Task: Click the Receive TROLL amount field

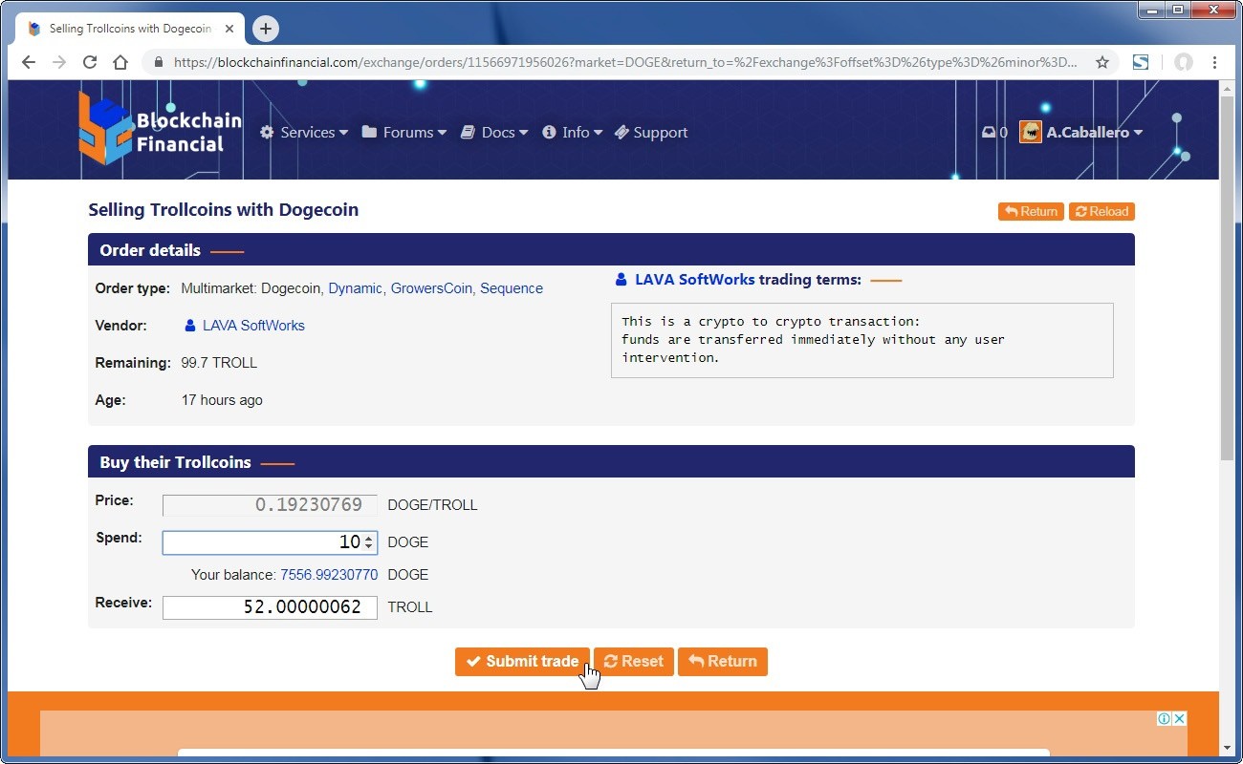Action: pyautogui.click(x=270, y=607)
